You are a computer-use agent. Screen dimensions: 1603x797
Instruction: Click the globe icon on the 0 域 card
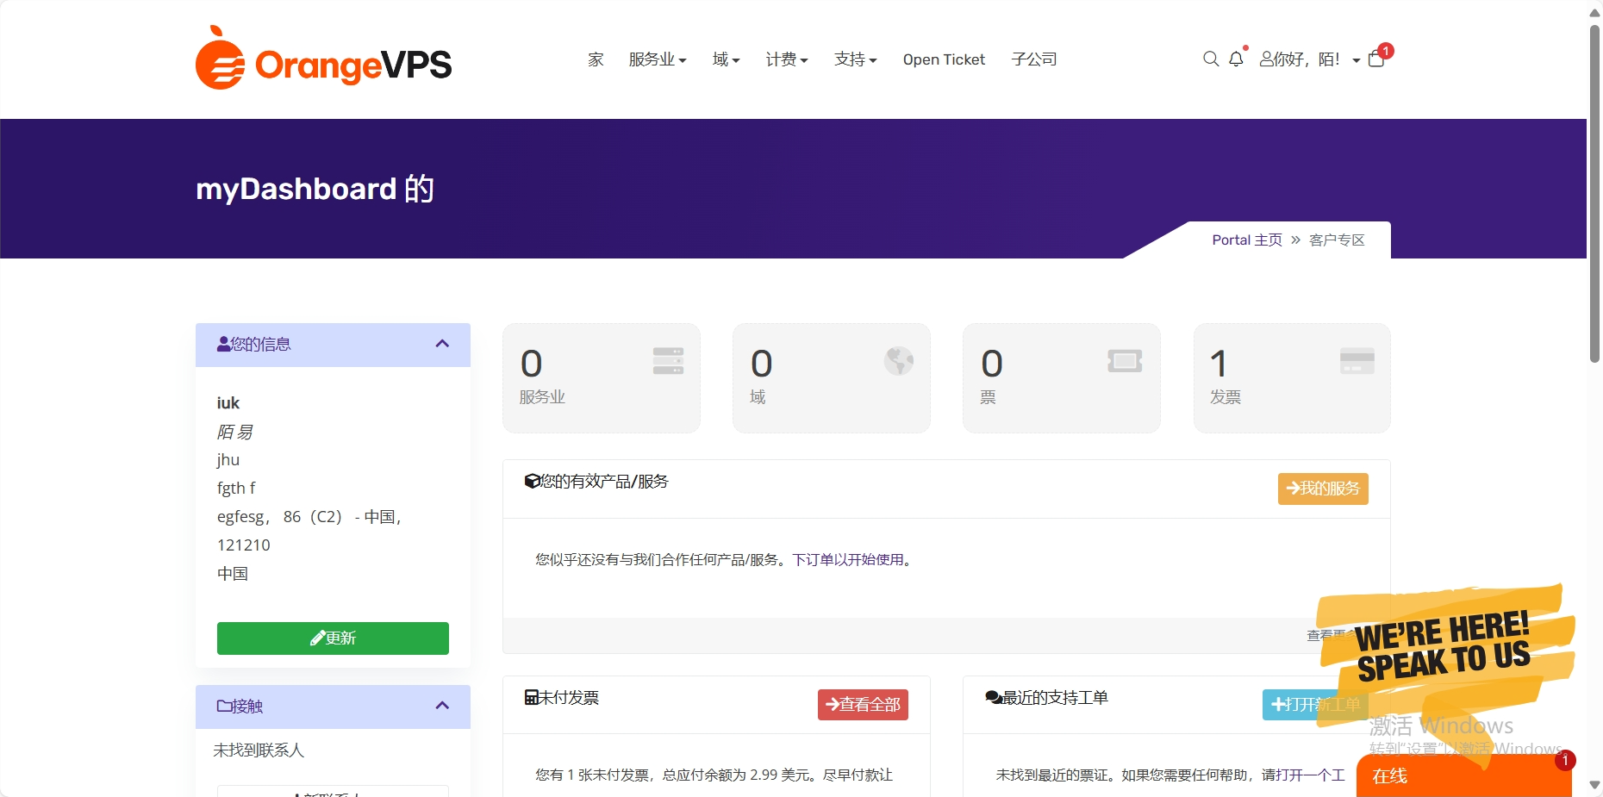point(898,361)
